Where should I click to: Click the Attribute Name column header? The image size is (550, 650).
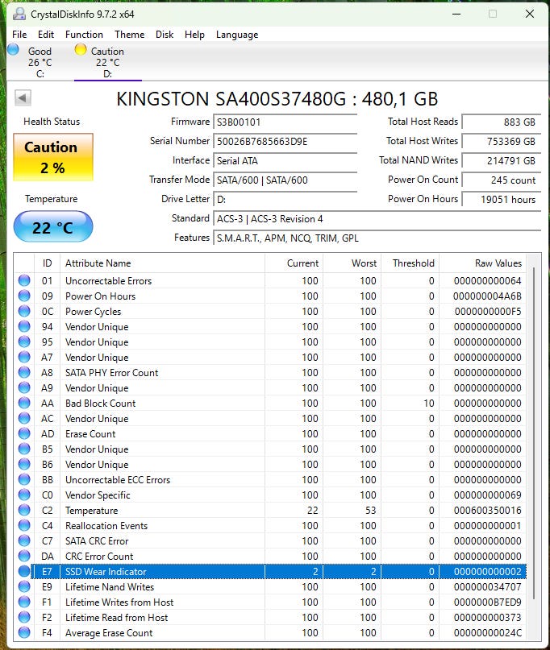click(x=162, y=263)
